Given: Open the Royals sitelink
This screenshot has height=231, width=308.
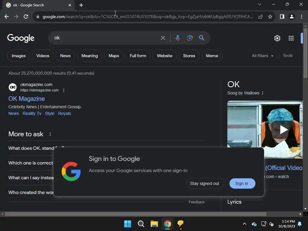Looking at the screenshot, I should 64,113.
